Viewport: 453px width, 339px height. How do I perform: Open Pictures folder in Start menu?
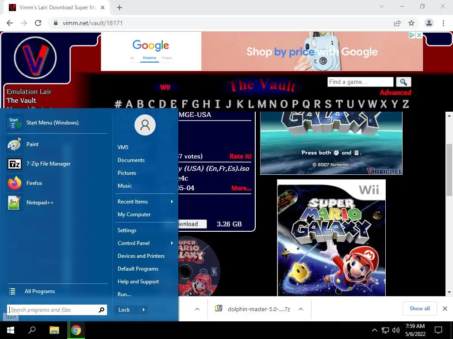[x=127, y=173]
